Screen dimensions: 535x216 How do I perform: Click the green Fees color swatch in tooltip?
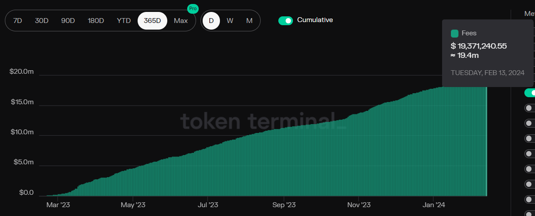coord(454,34)
